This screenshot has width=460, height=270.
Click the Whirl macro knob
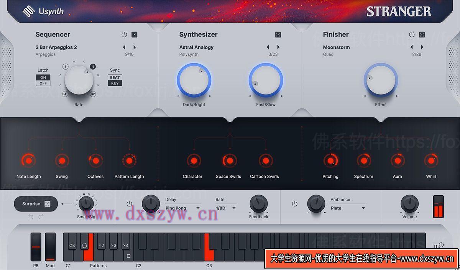431,160
